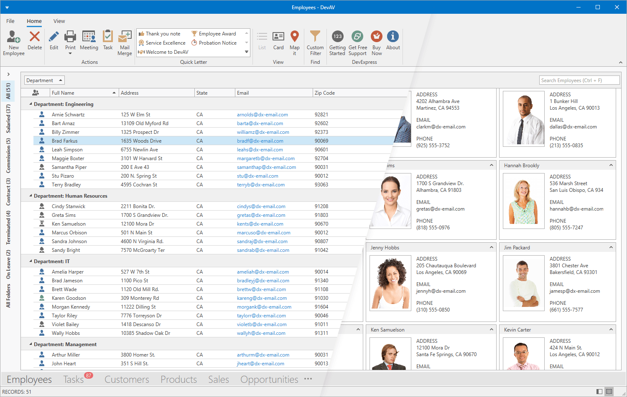Create a New Employee
Image resolution: width=627 pixels, height=397 pixels.
(13, 42)
